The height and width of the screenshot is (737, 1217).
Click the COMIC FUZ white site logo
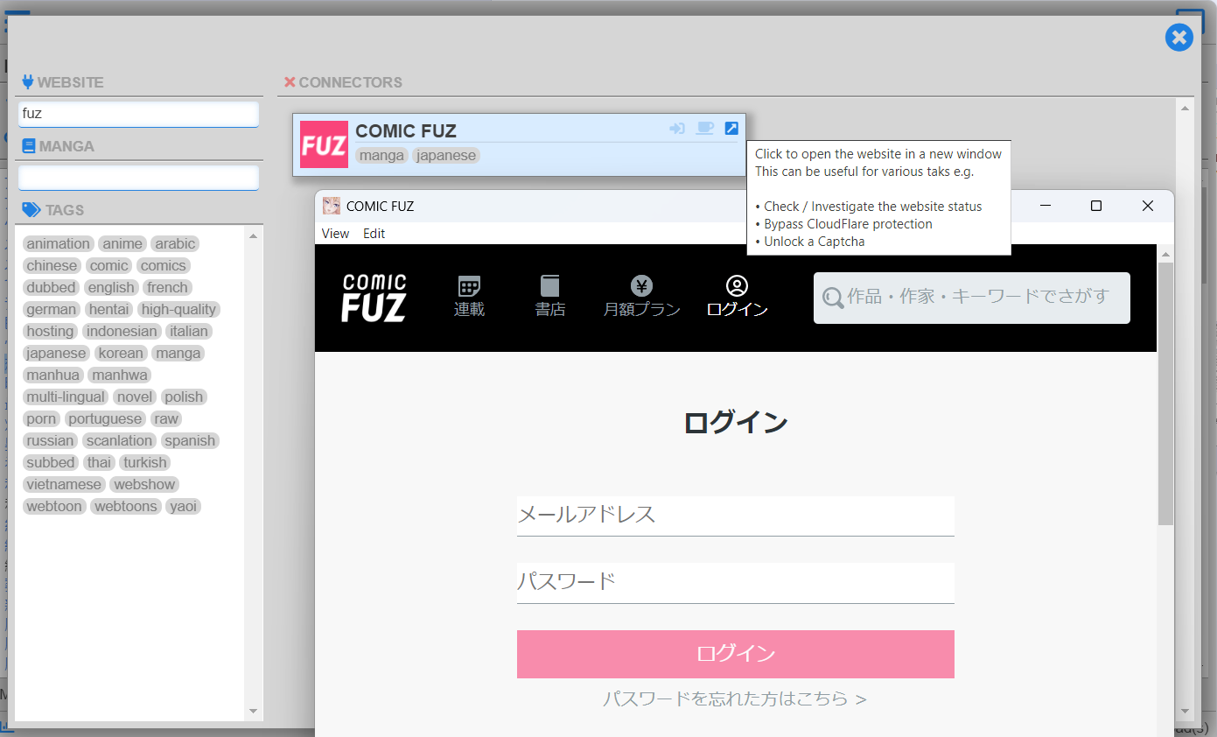(374, 298)
